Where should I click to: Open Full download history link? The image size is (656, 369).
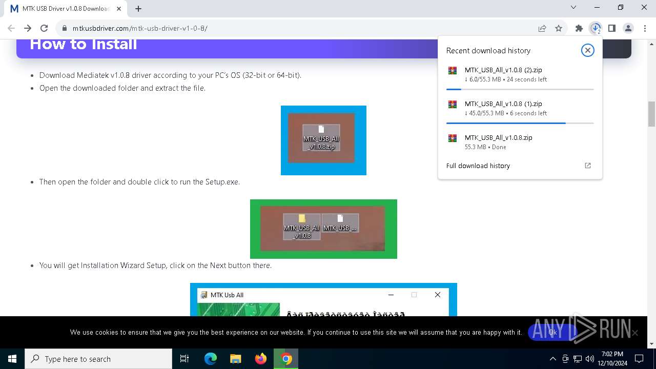pyautogui.click(x=478, y=166)
